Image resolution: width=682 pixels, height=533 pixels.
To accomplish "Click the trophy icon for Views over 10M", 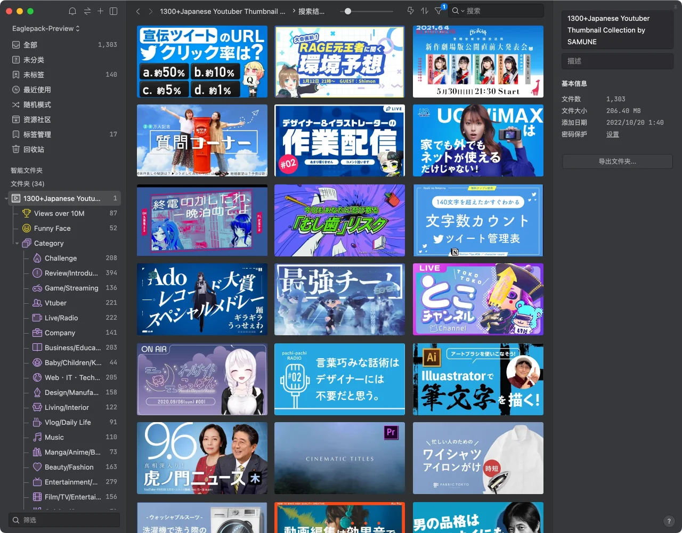I will [27, 213].
